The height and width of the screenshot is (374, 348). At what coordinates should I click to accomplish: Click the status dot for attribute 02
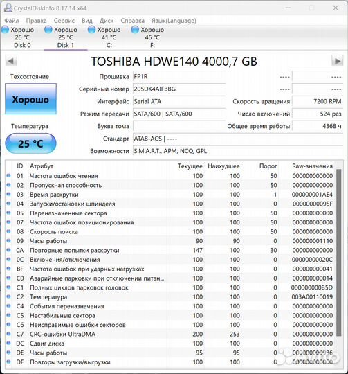pos(8,185)
